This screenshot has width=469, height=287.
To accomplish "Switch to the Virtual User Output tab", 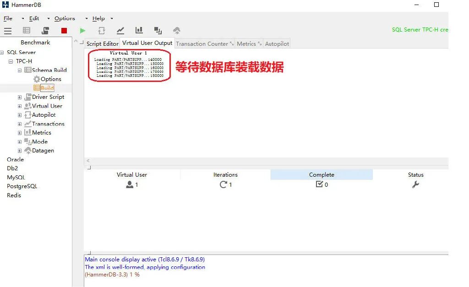I will 147,43.
